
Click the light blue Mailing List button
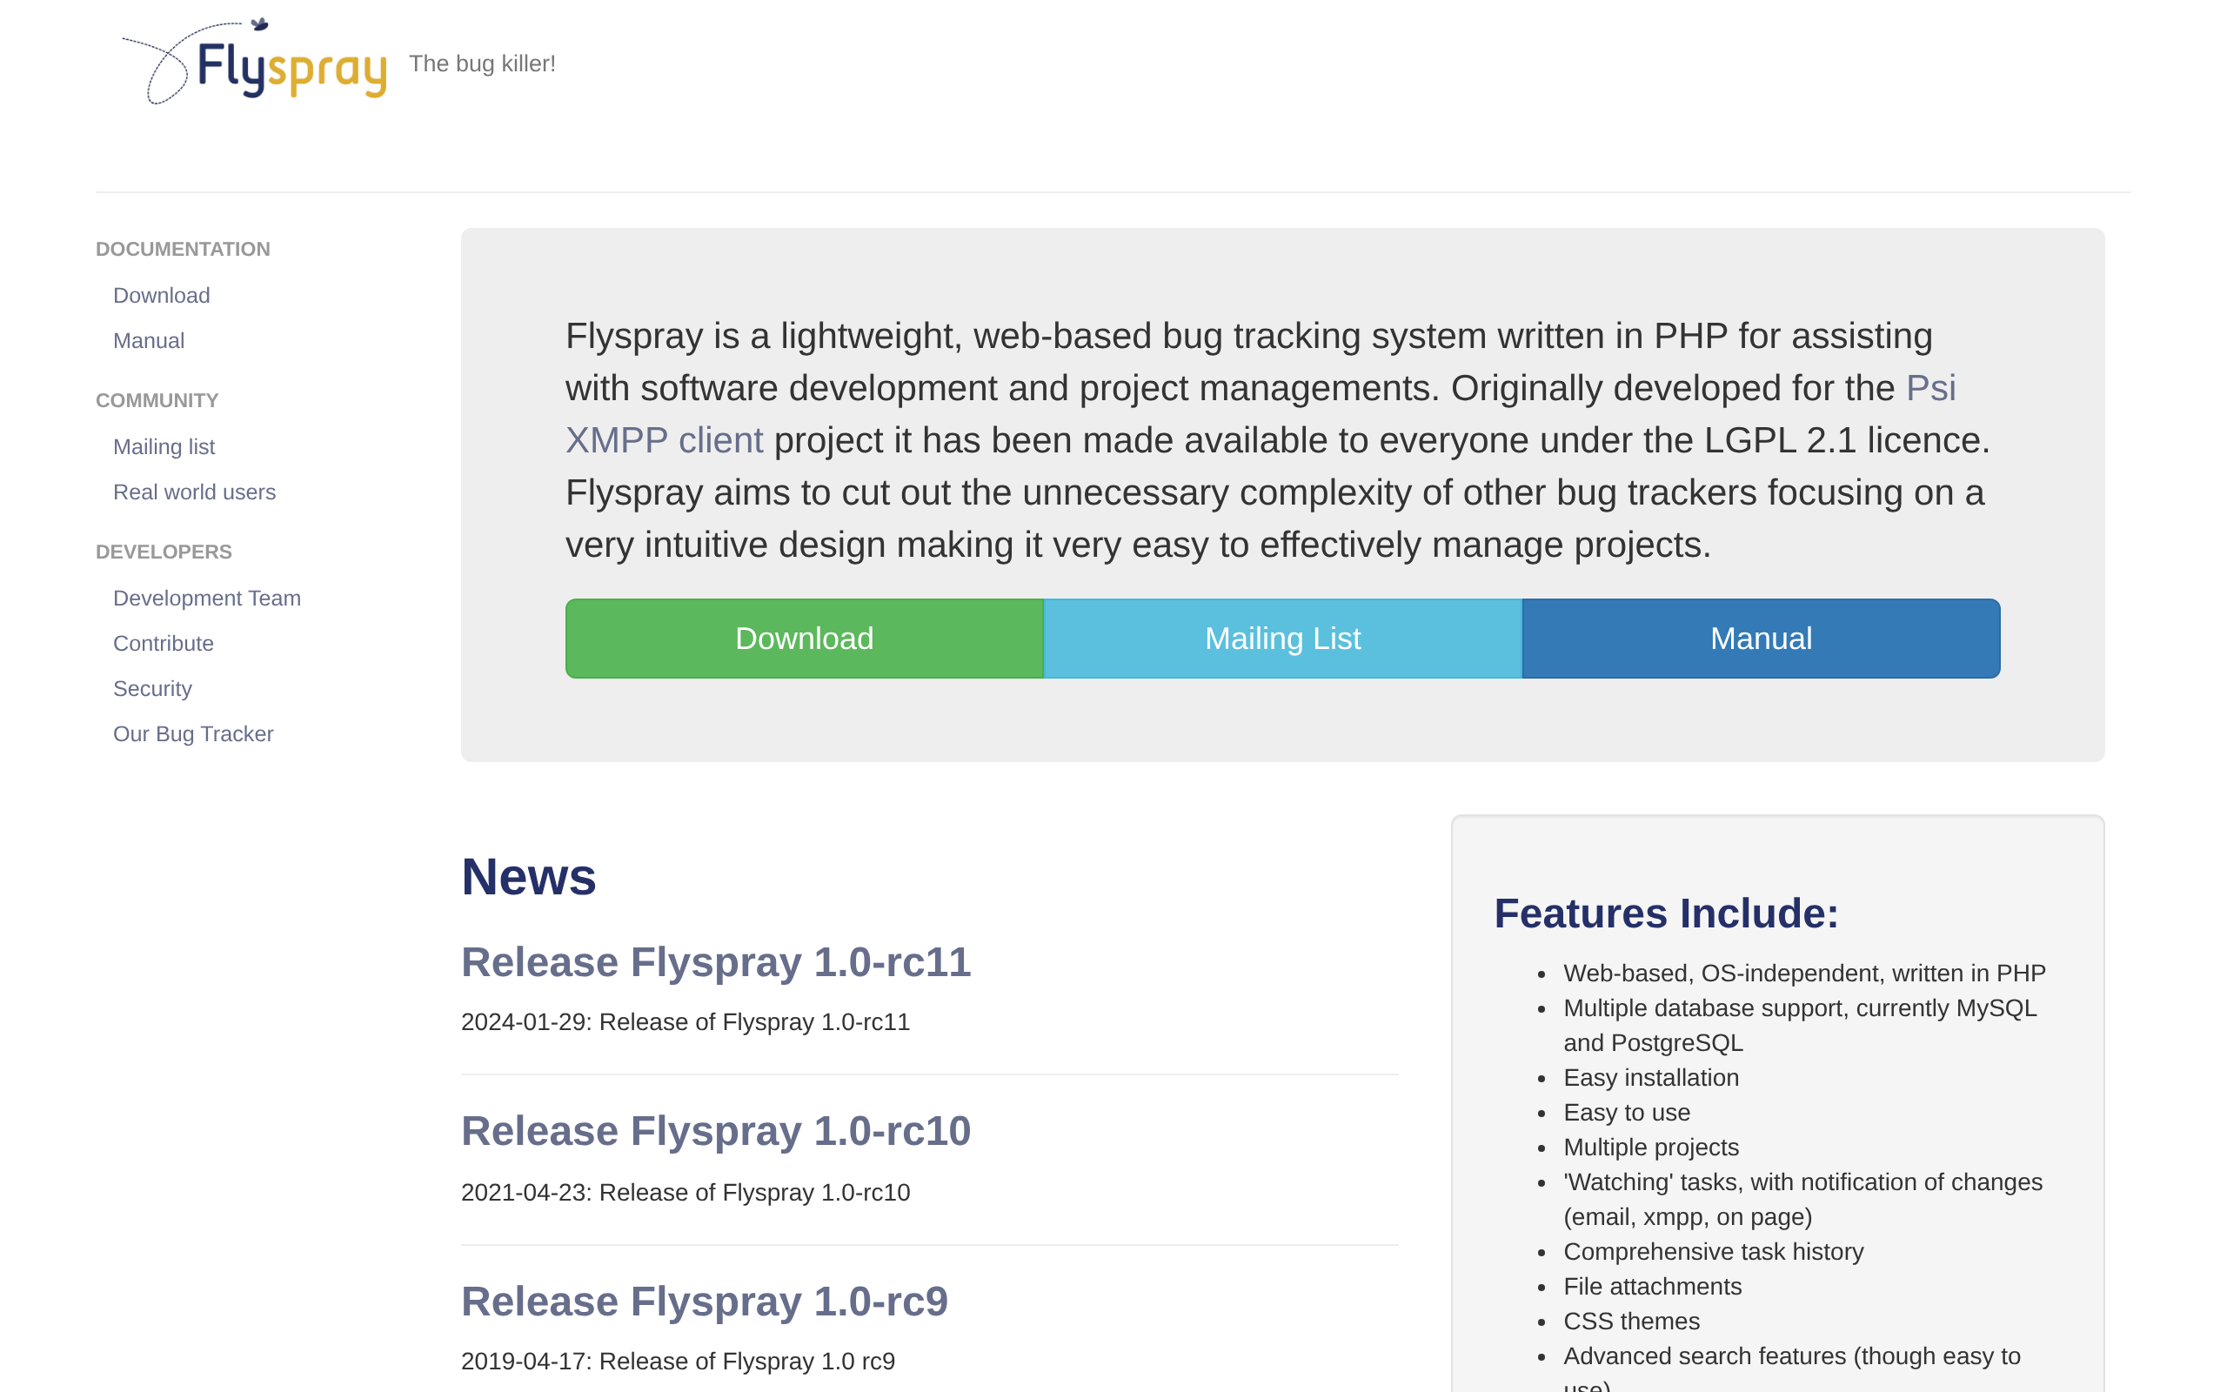(1283, 639)
